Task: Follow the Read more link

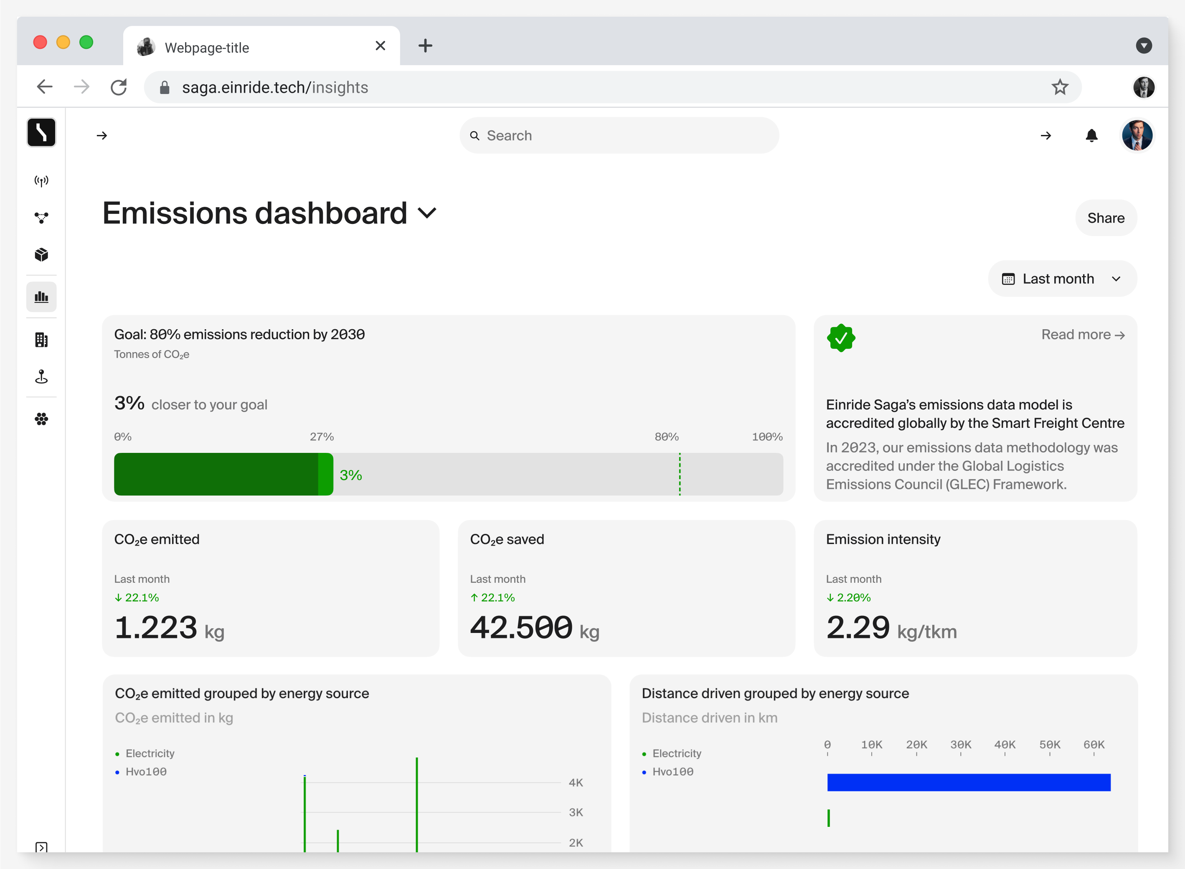Action: [1082, 335]
